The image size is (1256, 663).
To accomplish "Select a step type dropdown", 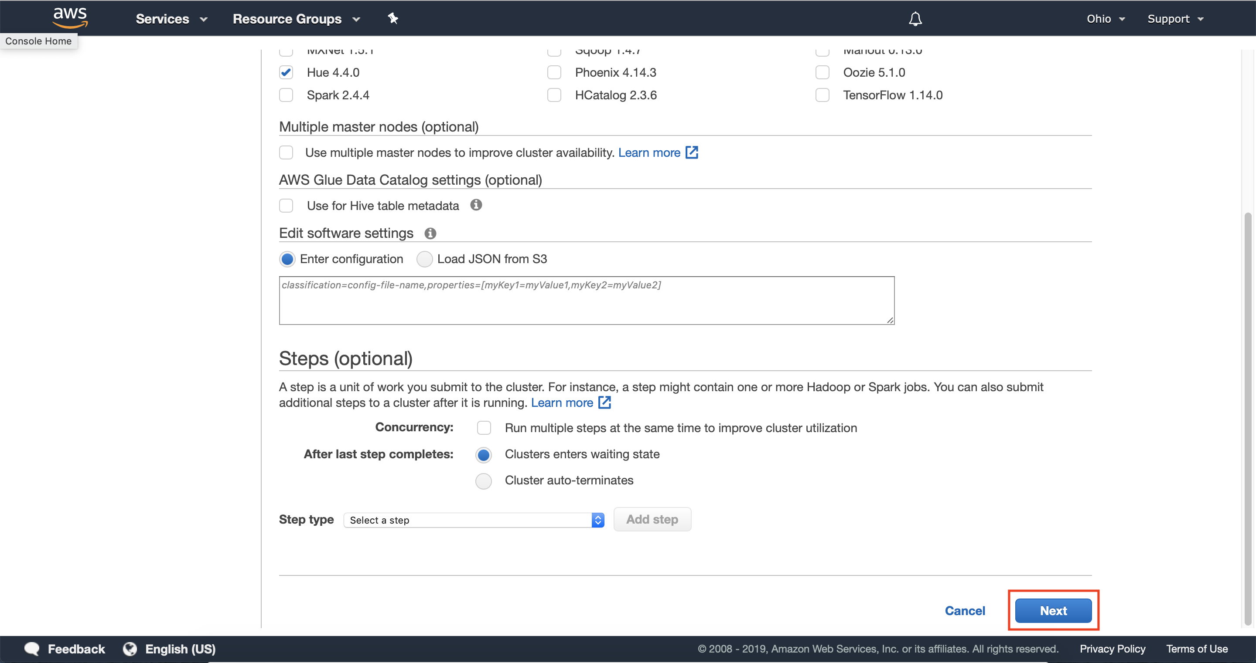I will [x=474, y=519].
